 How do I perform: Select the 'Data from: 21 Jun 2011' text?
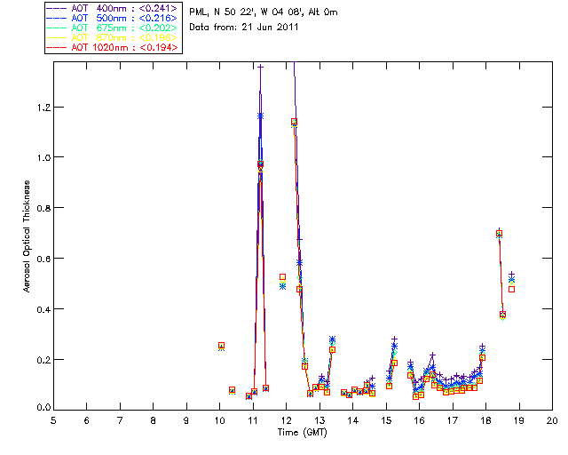244,28
